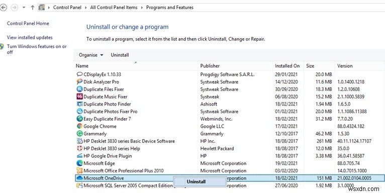Click the Easy Duplicate Finder 7 icon
This screenshot has height=194, width=385.
coord(79,119)
